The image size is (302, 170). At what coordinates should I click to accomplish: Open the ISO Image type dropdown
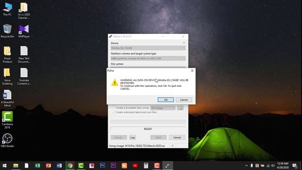[163, 108]
